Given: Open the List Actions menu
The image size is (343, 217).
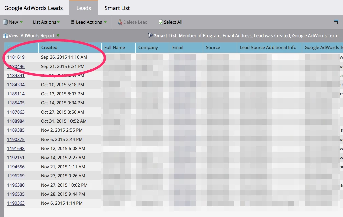Looking at the screenshot, I should tap(46, 22).
